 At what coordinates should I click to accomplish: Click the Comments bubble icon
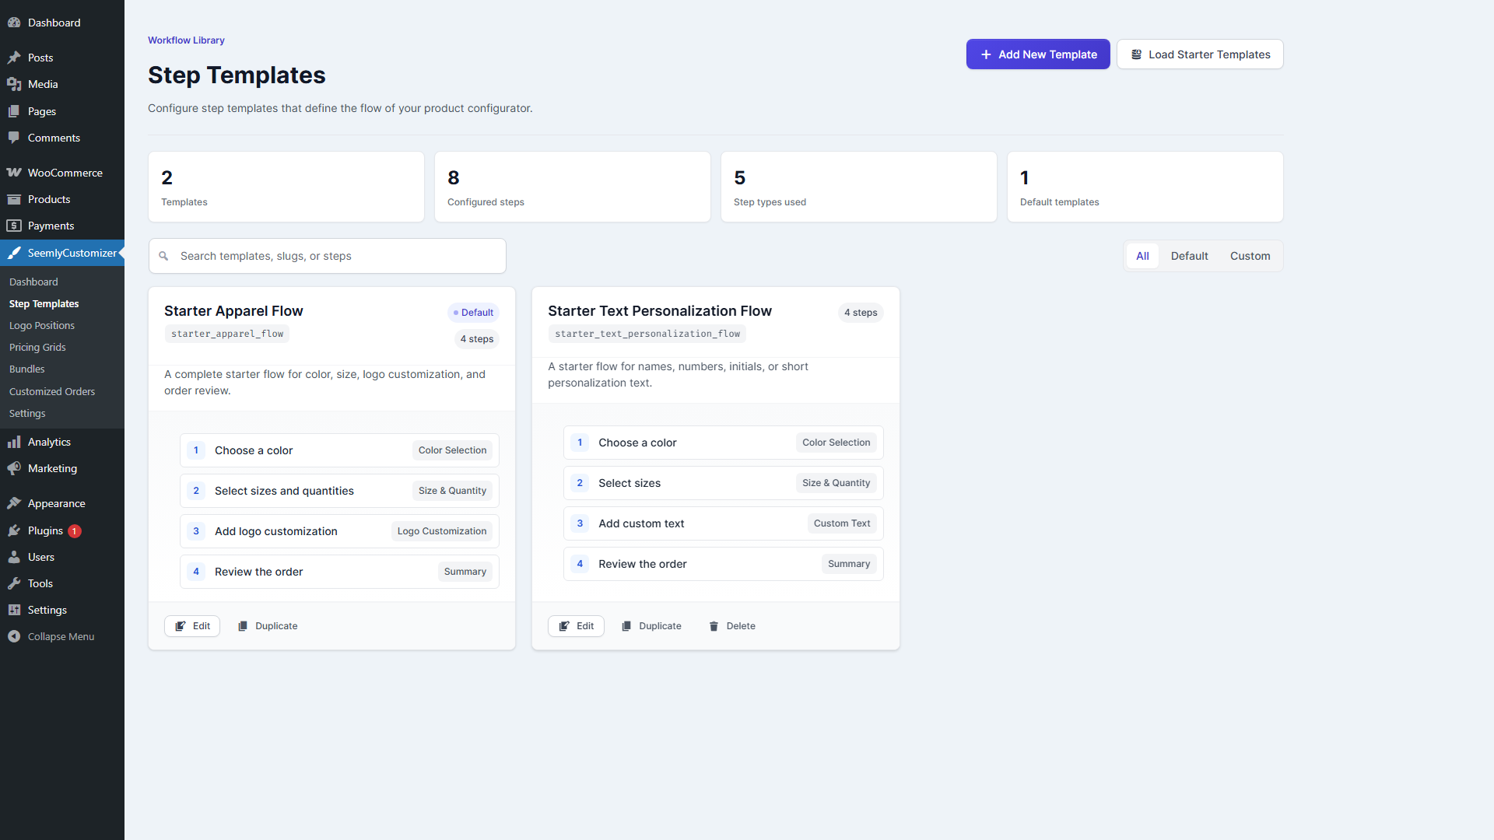(14, 138)
